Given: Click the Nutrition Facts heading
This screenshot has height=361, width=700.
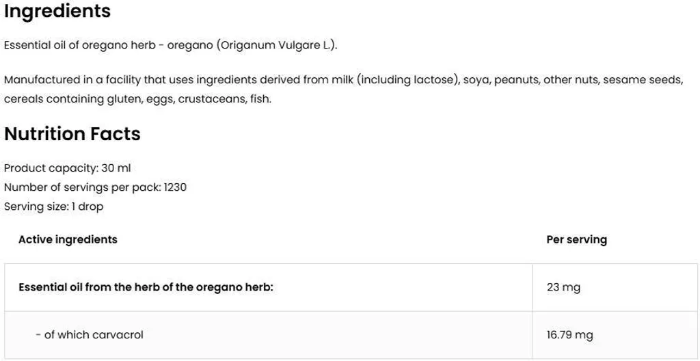Looking at the screenshot, I should tap(72, 134).
